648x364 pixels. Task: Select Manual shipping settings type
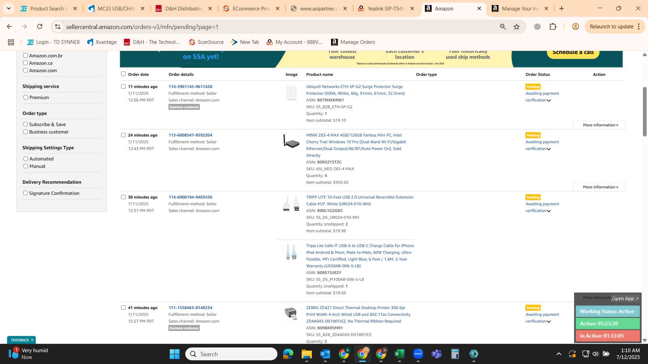click(26, 166)
